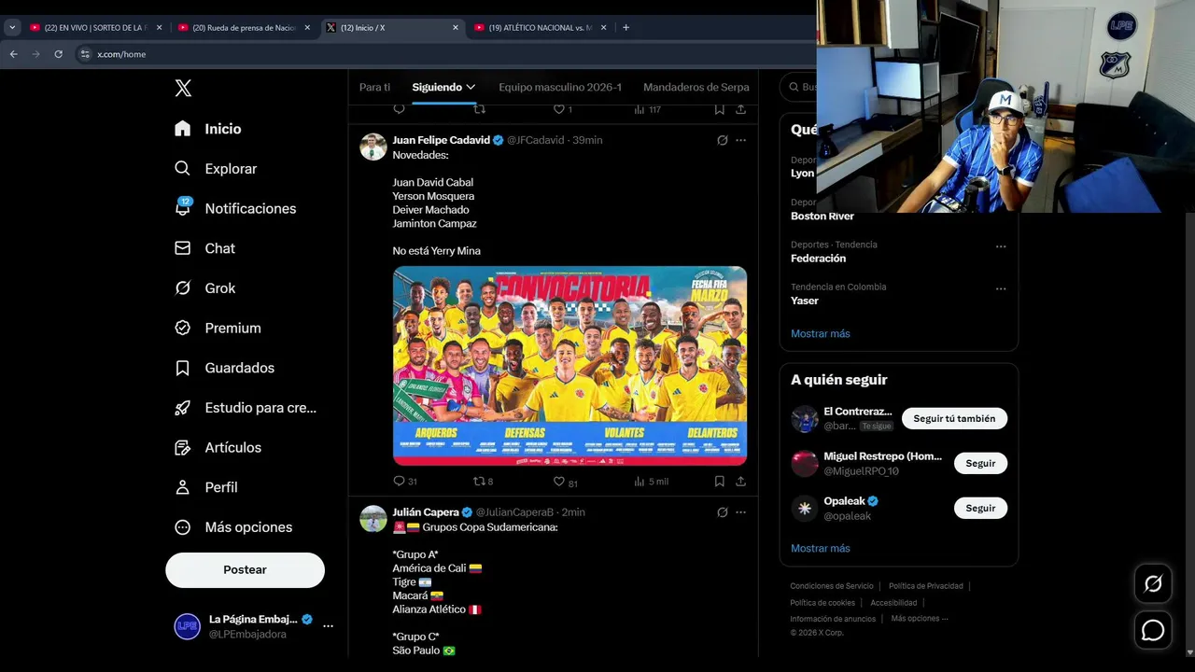Switch to the Para ti tab
1195x672 pixels.
pyautogui.click(x=374, y=87)
